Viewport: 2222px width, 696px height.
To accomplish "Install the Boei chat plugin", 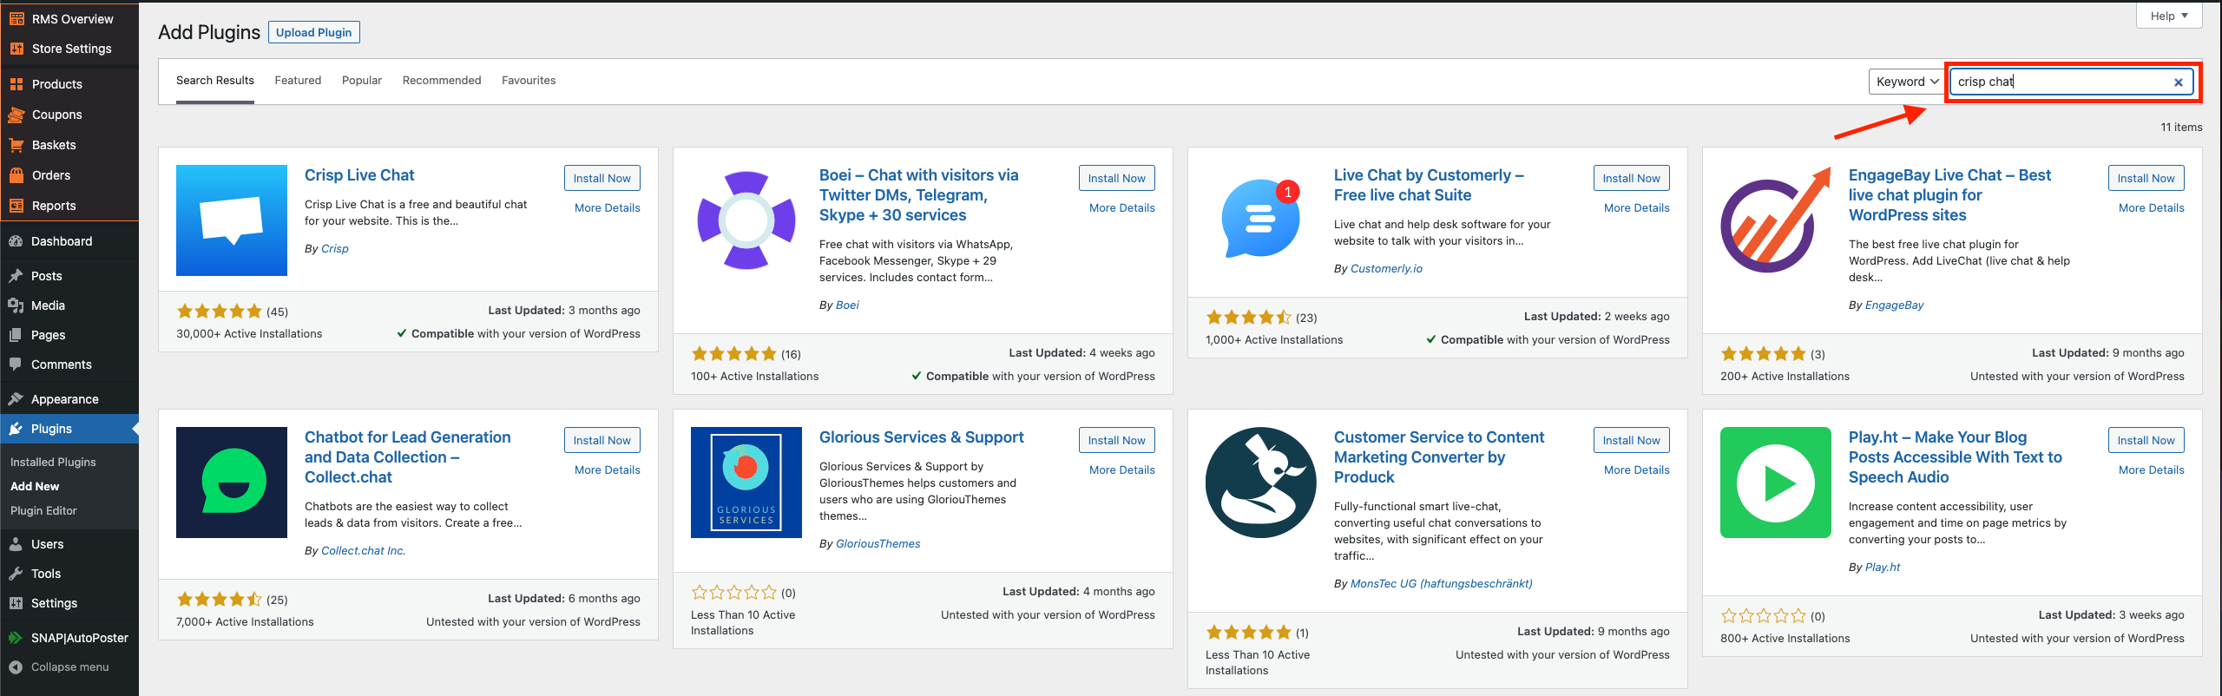I will click(1117, 178).
